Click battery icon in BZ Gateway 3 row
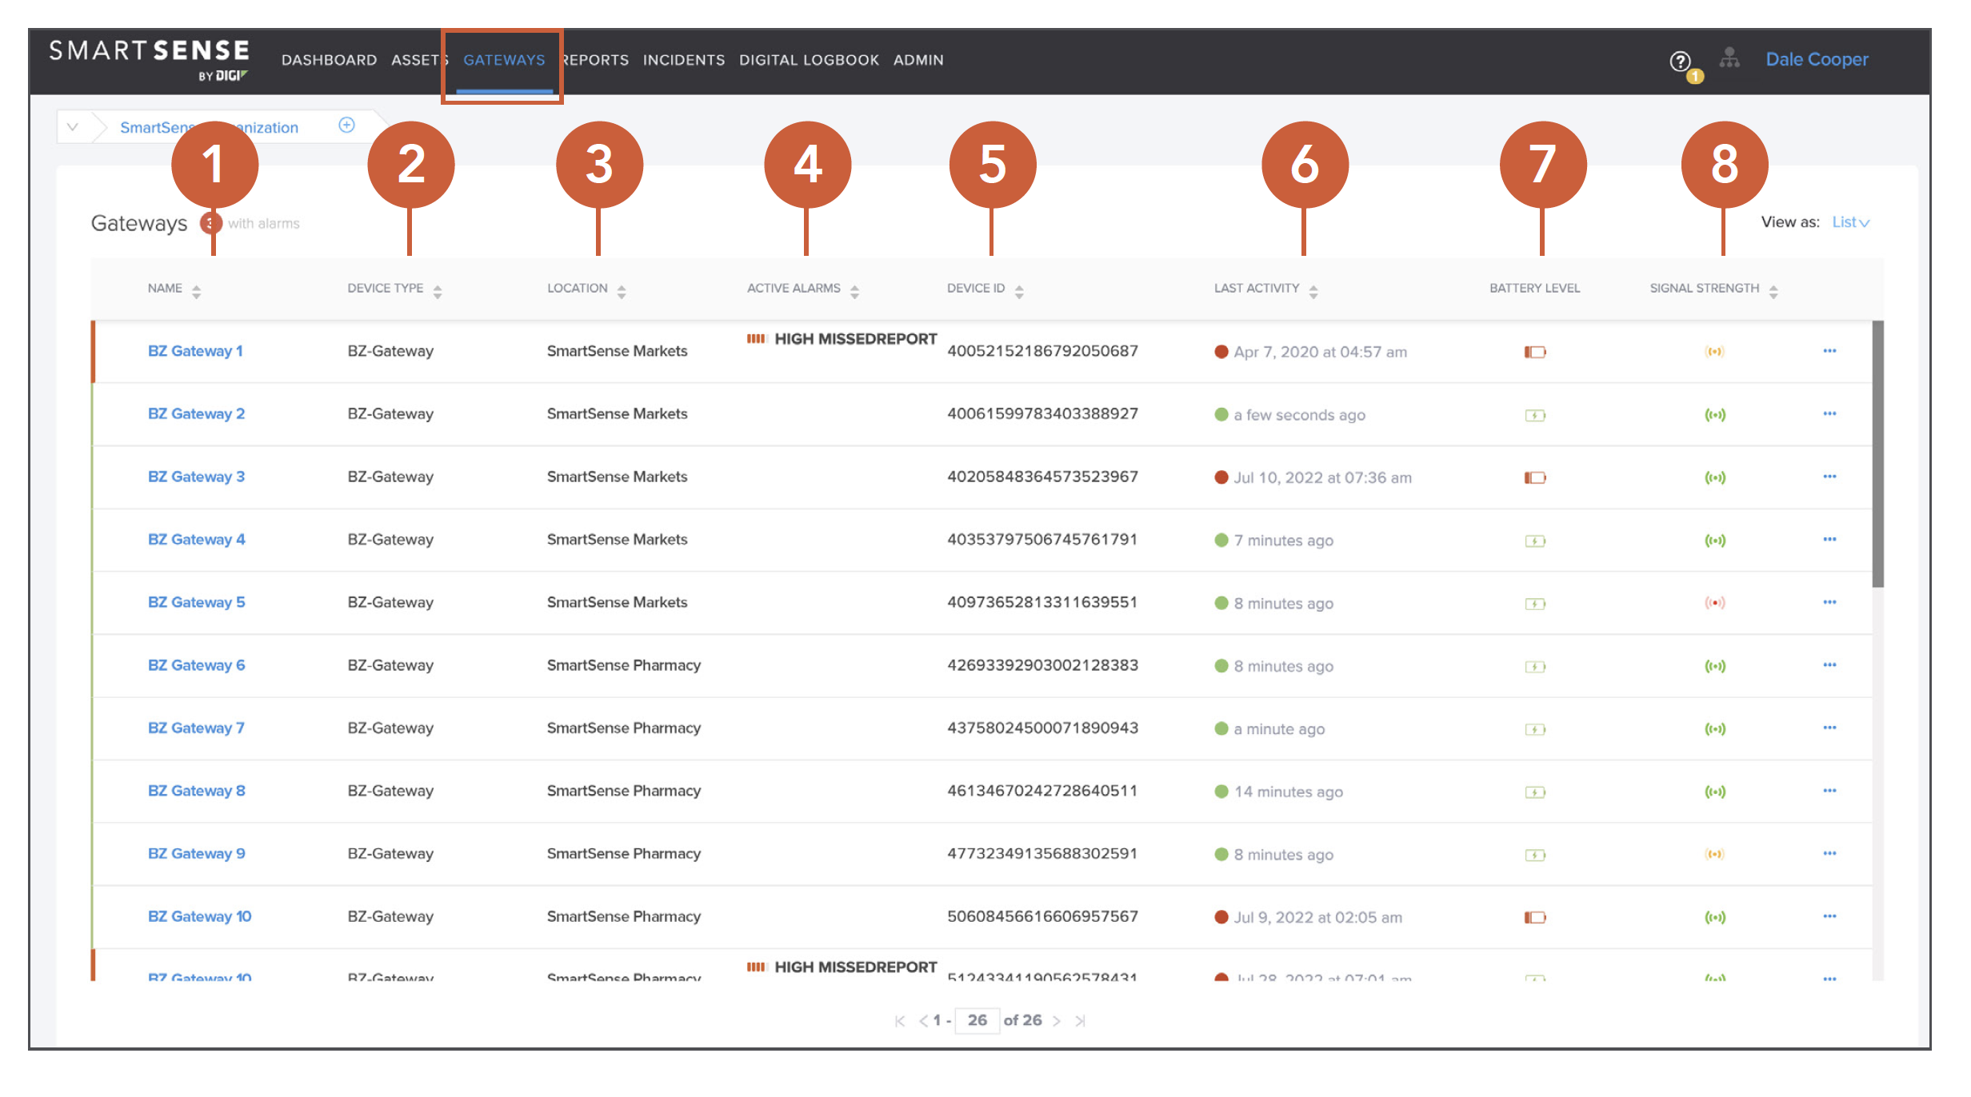1971x1097 pixels. pos(1535,477)
